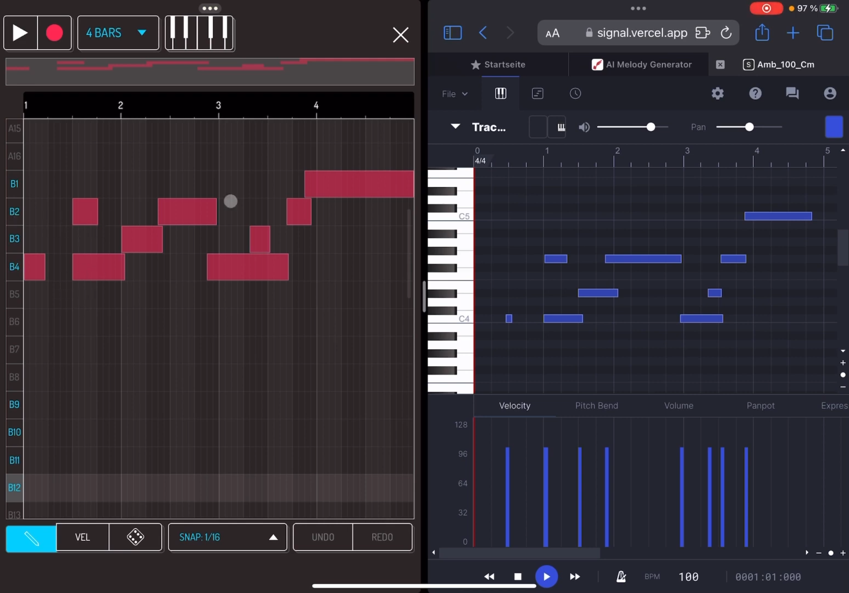Select the pencil draw tool
Screen dimensions: 849x593
point(31,538)
